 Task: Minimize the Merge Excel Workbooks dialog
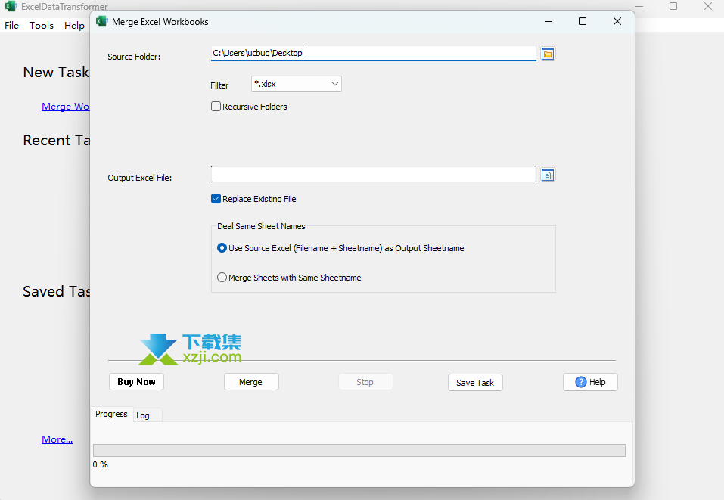point(546,21)
